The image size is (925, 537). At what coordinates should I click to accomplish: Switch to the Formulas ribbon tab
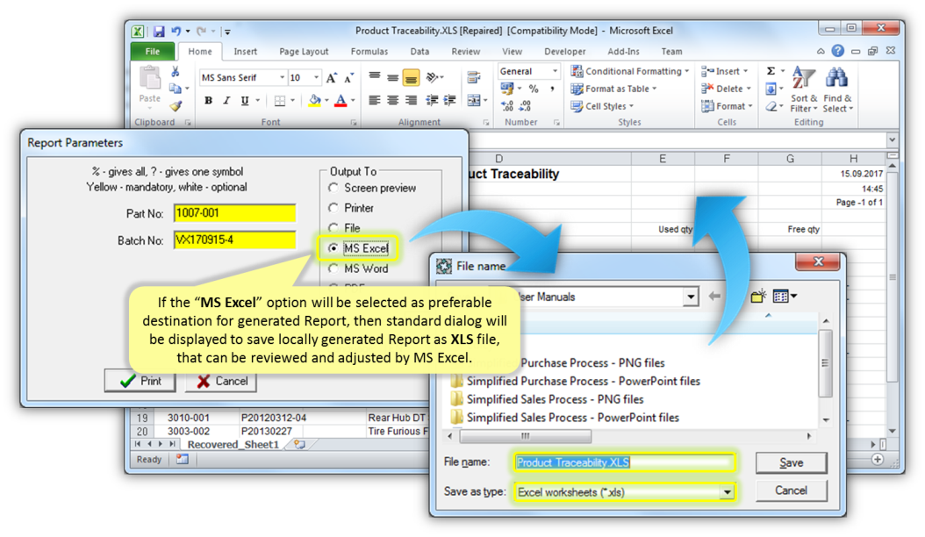click(x=369, y=52)
